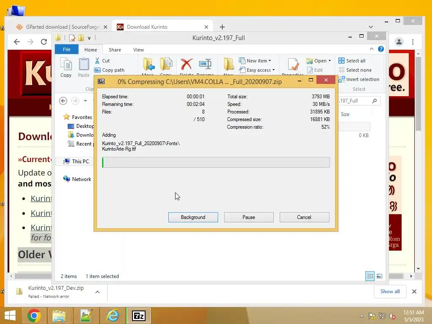Switch to large icons view in status bar
The image size is (432, 324).
click(x=379, y=276)
